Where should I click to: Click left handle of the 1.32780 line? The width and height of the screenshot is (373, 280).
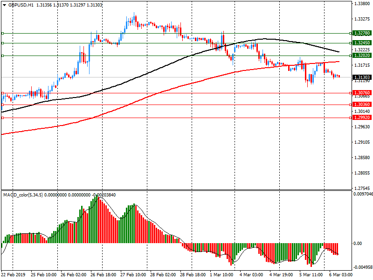coord(2,34)
